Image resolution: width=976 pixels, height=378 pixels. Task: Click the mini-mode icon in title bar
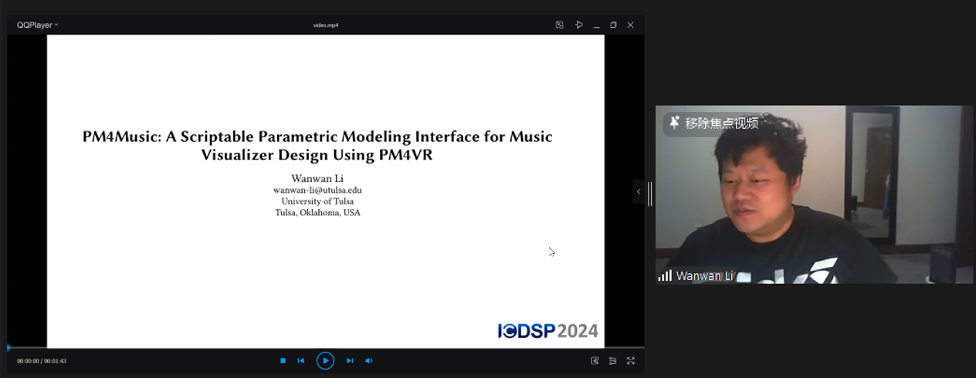point(560,25)
